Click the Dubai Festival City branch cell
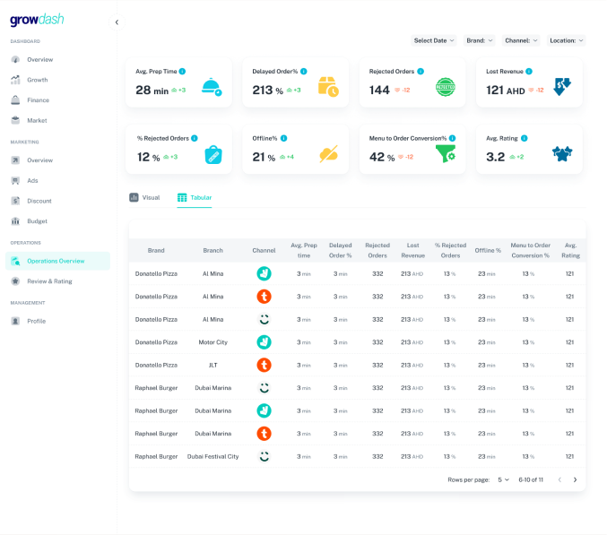The height and width of the screenshot is (535, 607). [x=212, y=456]
